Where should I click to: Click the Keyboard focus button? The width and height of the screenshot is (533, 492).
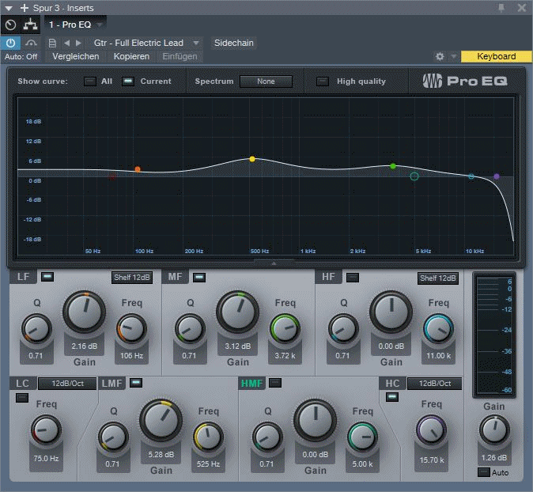point(497,56)
